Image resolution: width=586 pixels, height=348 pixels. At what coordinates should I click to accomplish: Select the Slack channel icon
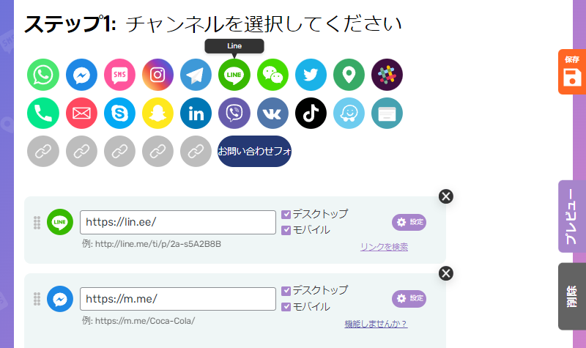pos(387,75)
